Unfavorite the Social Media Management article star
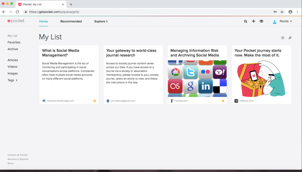This screenshot has height=172, width=302. (95, 100)
